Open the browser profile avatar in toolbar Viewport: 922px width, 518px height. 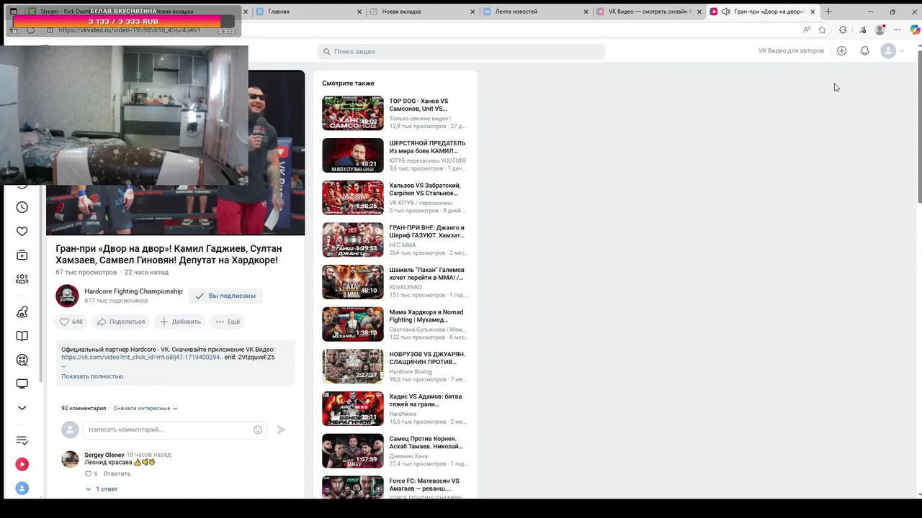[x=880, y=29]
